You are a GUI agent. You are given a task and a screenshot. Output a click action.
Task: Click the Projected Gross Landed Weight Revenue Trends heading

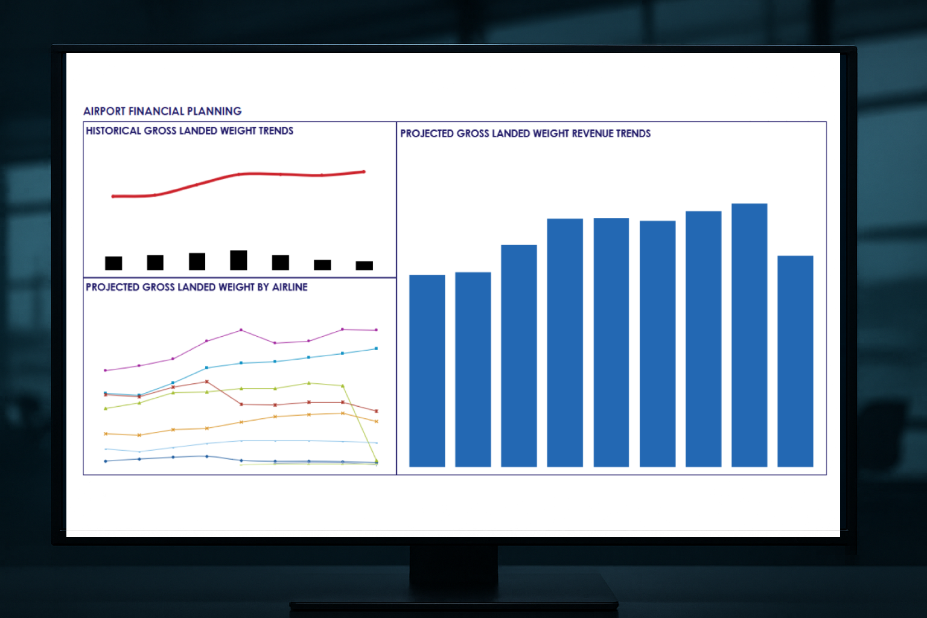[x=525, y=133]
